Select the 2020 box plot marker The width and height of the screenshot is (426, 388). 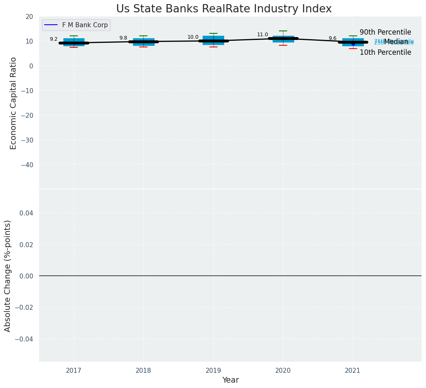coord(283,39)
